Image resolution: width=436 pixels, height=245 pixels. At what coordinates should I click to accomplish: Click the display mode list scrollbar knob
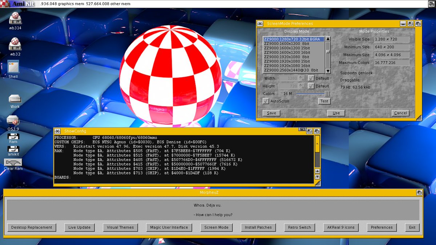328,52
